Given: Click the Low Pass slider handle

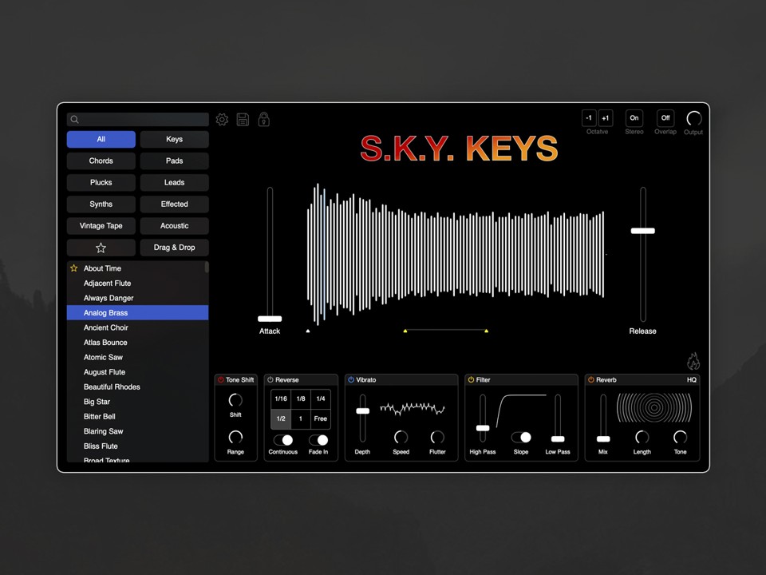Looking at the screenshot, I should tap(558, 439).
